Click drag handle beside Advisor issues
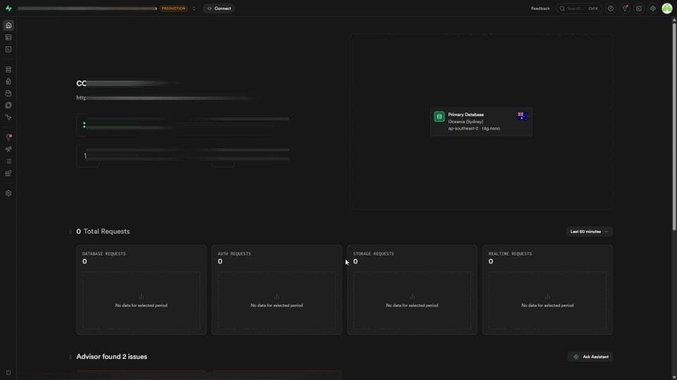This screenshot has height=380, width=677. [x=71, y=357]
